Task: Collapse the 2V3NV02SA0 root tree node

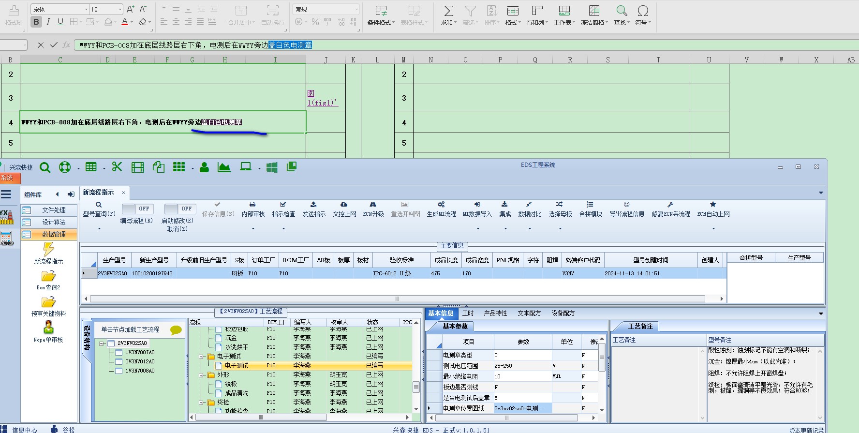Action: click(x=102, y=343)
